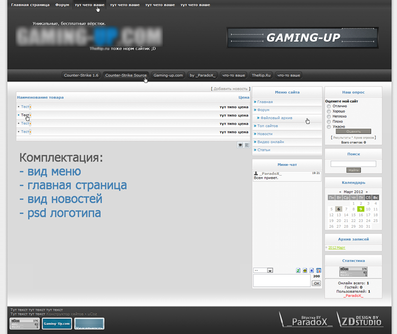Click the list layout icon beside eye icon
The width and height of the screenshot is (397, 334).
(x=247, y=145)
